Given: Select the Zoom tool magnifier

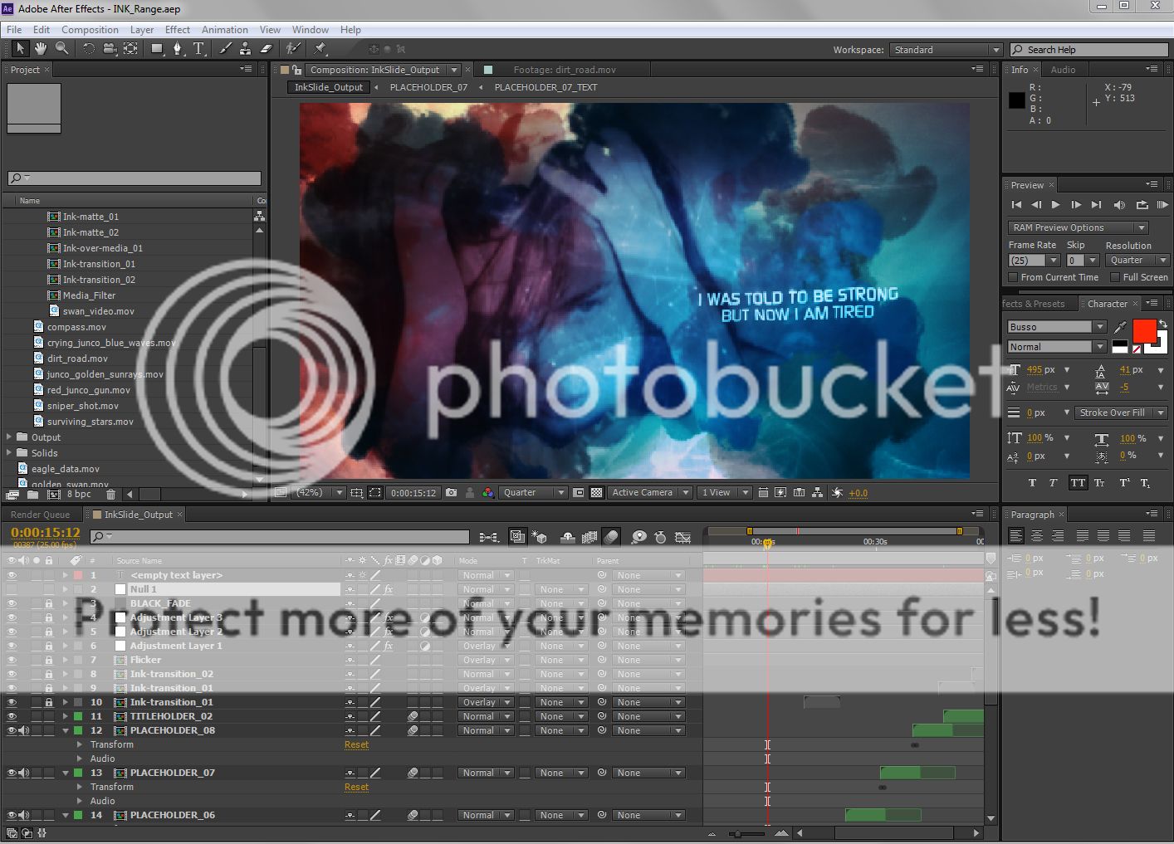Looking at the screenshot, I should [x=61, y=49].
